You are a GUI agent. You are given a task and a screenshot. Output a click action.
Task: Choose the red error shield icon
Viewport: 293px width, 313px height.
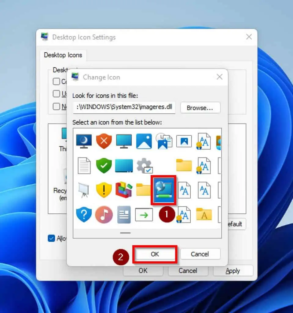coord(104,141)
